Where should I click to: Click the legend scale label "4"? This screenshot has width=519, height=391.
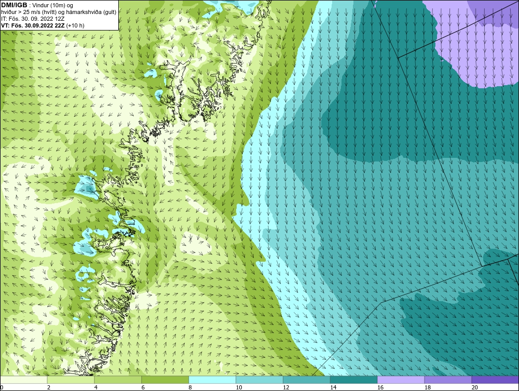pyautogui.click(x=96, y=387)
